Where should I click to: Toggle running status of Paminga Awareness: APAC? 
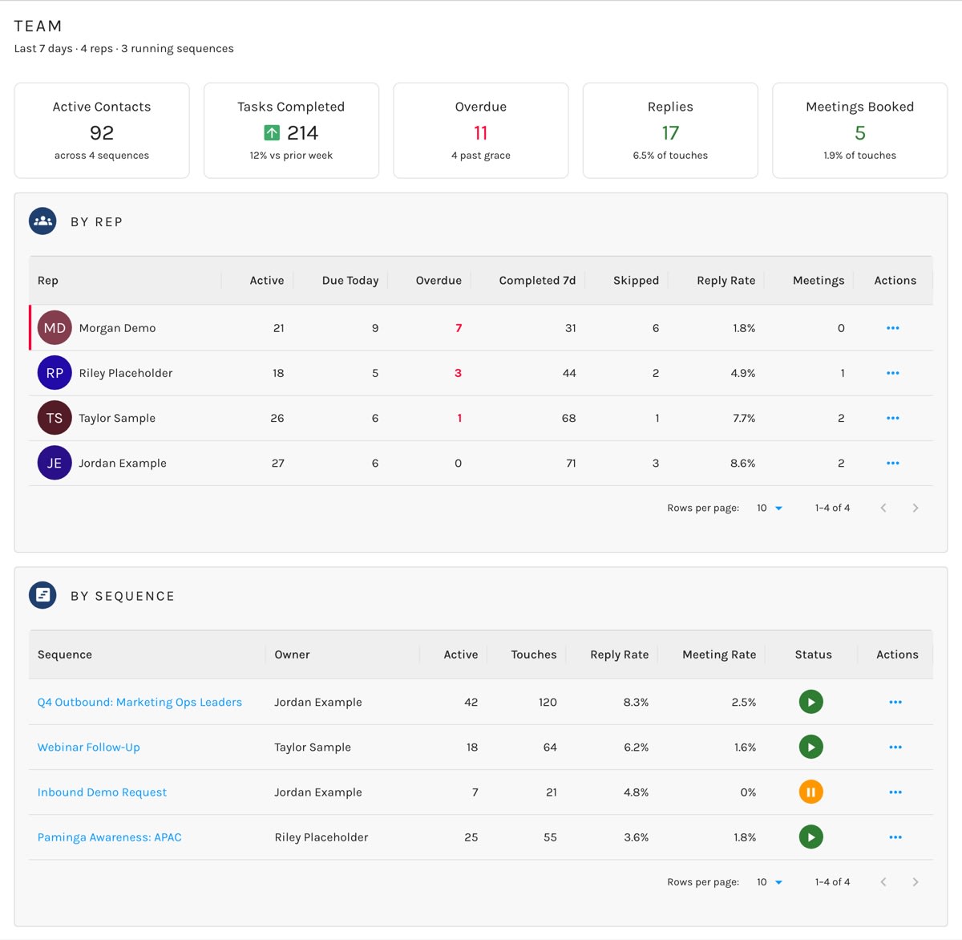click(x=811, y=837)
